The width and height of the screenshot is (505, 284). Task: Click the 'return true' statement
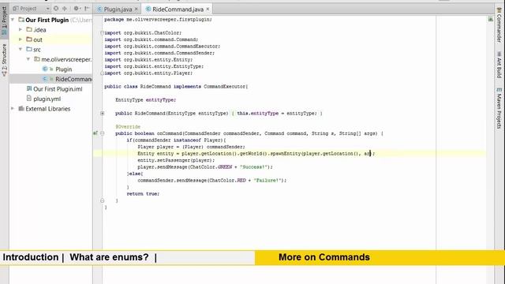tap(143, 194)
